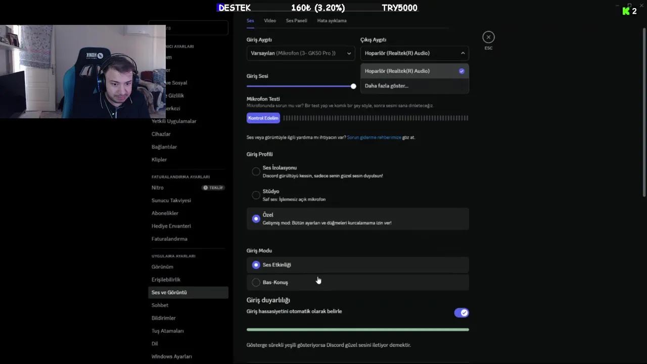Viewport: 647px width, 364px height.
Task: Click the DESTEK donation goal bar
Action: point(317,8)
